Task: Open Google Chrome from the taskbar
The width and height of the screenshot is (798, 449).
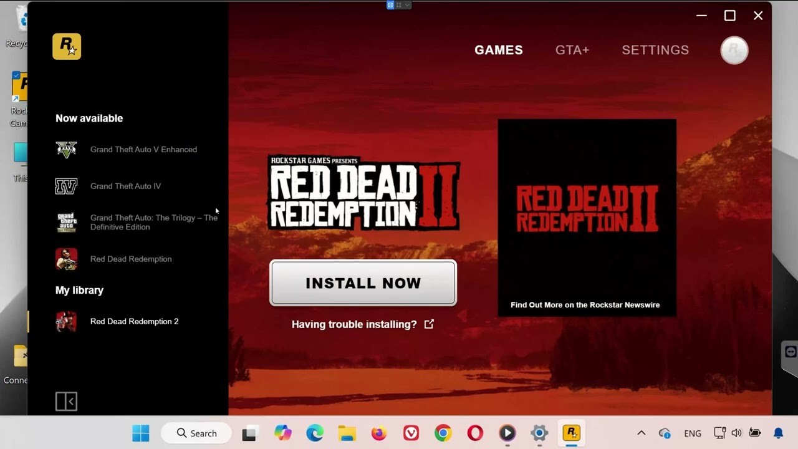Action: 443,433
